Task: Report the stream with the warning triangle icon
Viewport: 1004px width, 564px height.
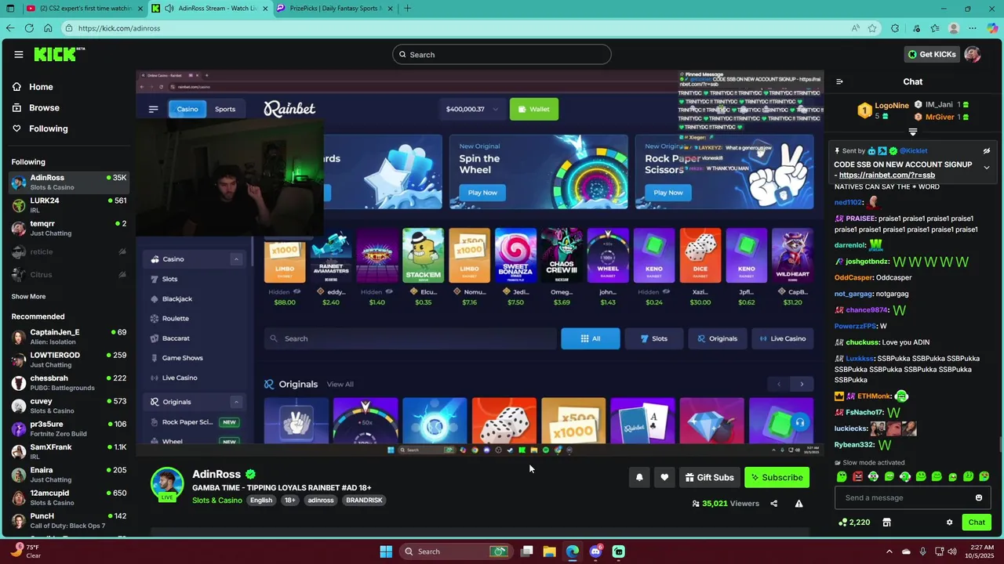Action: [x=798, y=504]
